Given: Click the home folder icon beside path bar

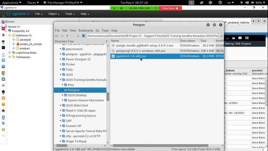Looking at the screenshot, I should tap(83, 36).
